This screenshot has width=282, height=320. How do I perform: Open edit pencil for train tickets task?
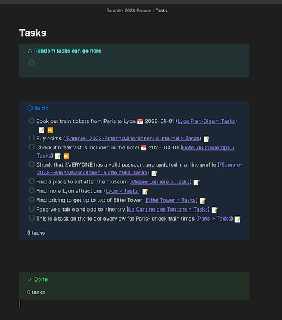(42, 130)
